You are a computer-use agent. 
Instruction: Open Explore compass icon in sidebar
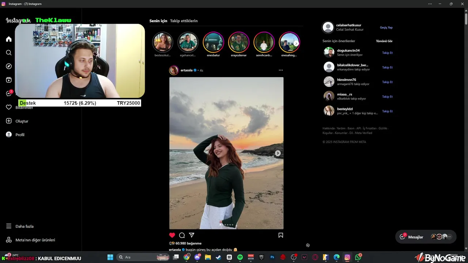click(9, 66)
